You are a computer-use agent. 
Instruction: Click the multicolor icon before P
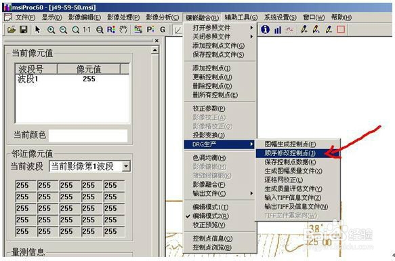pos(138,30)
